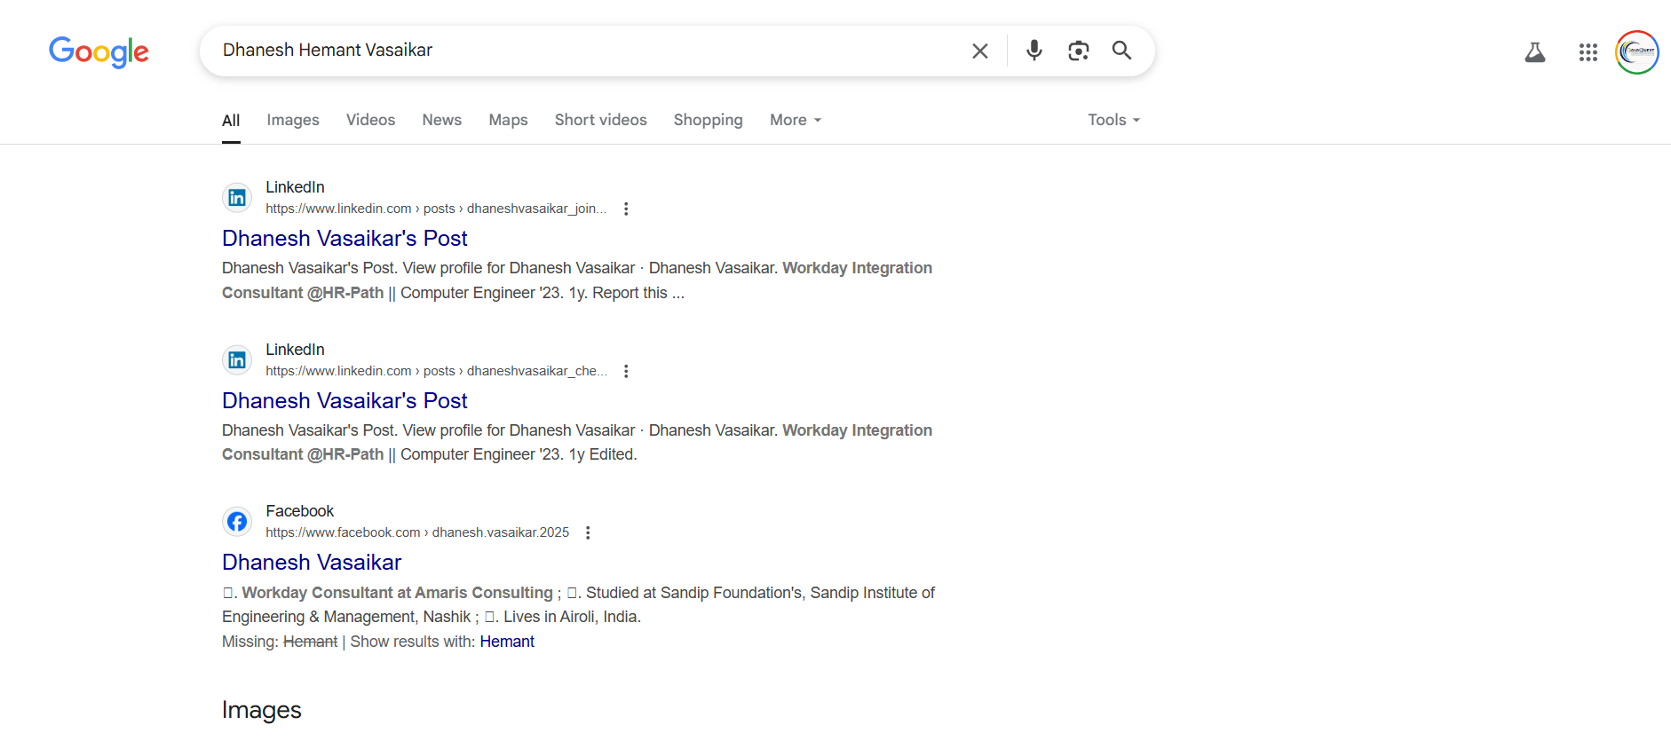Show results with Hemant link
Screen dimensions: 1671x741
[x=507, y=642]
